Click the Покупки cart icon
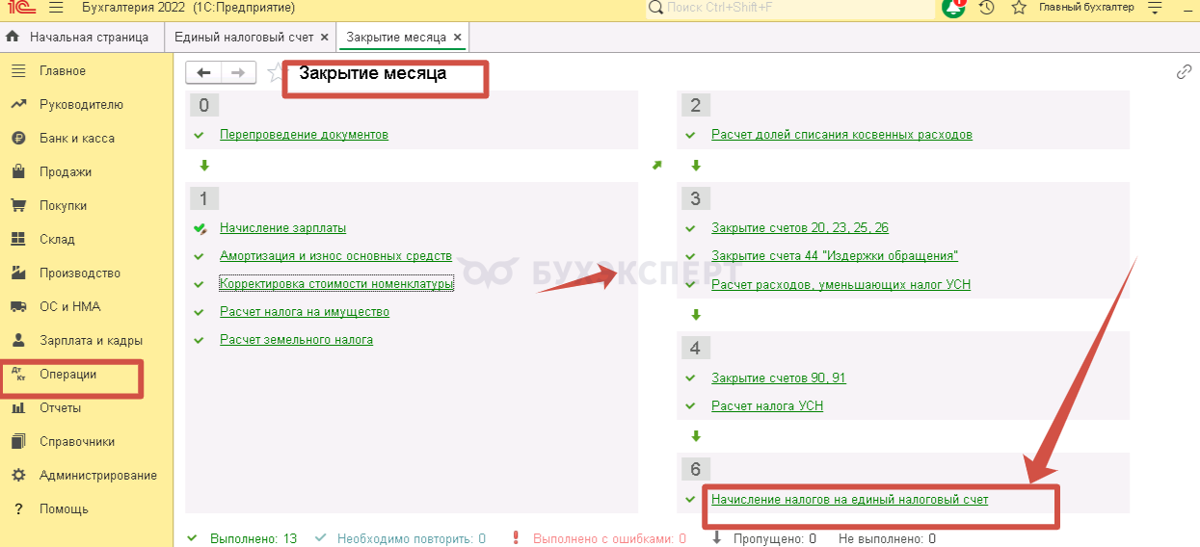The image size is (1200, 547). click(17, 206)
